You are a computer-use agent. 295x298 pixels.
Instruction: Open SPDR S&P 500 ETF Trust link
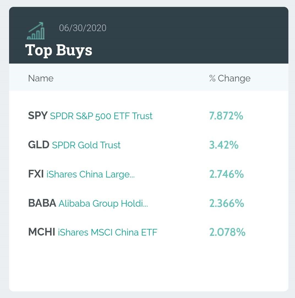point(101,116)
